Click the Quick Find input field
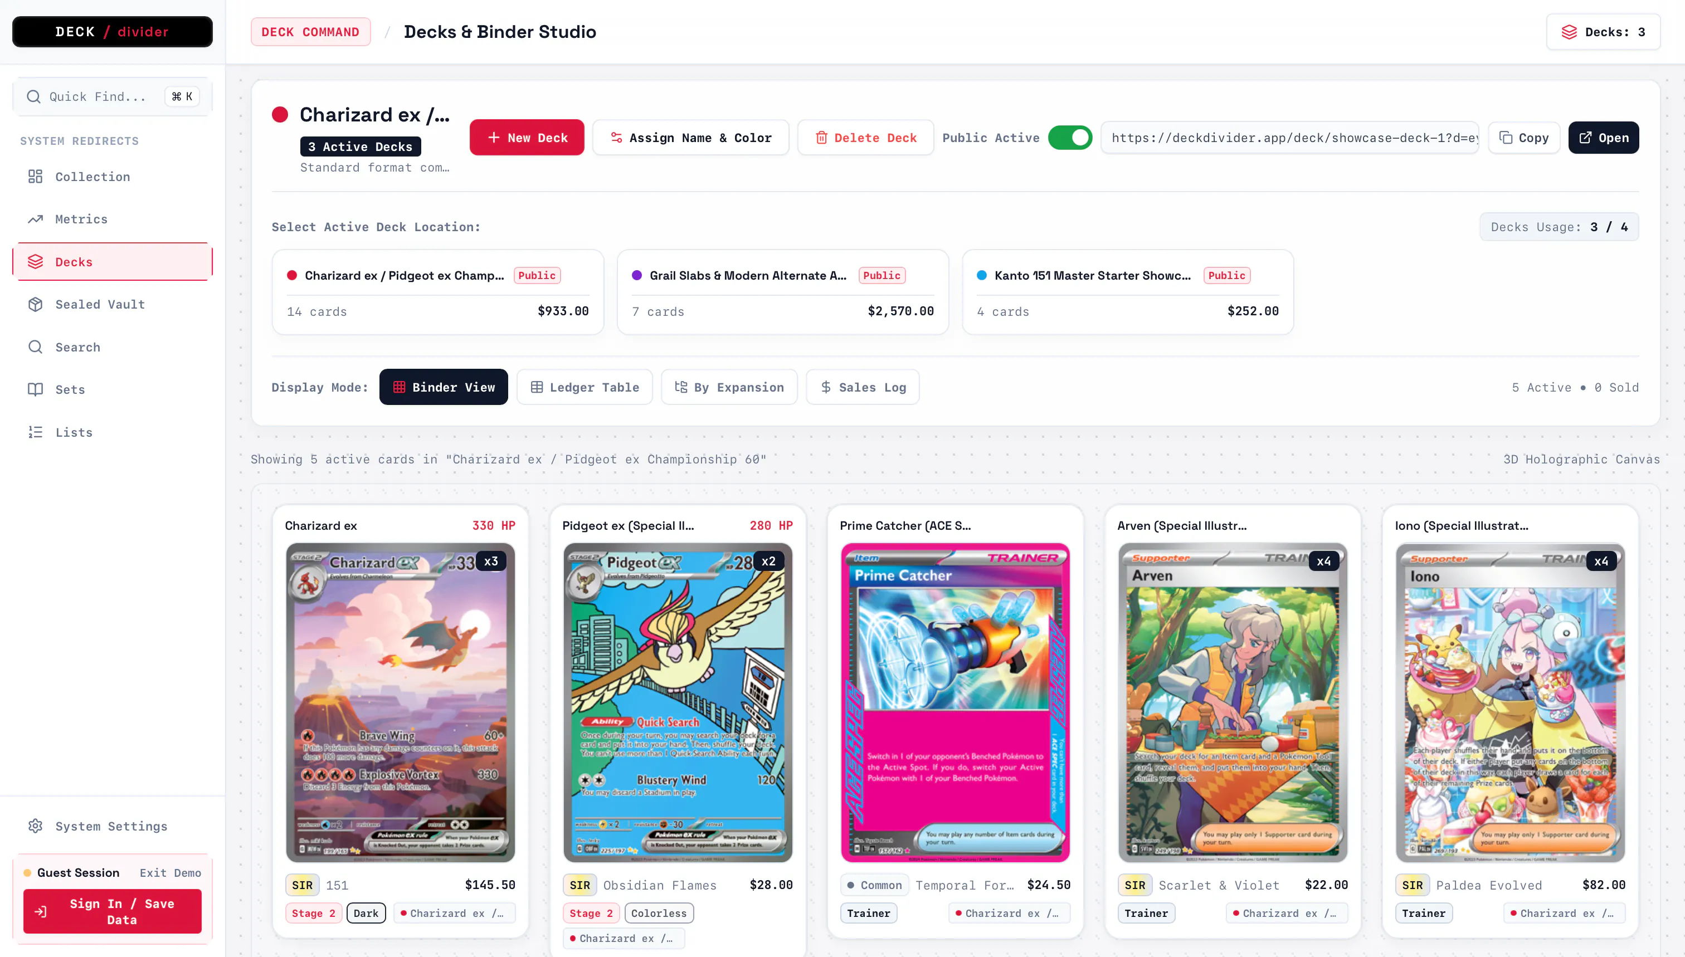The image size is (1685, 957). (x=113, y=96)
